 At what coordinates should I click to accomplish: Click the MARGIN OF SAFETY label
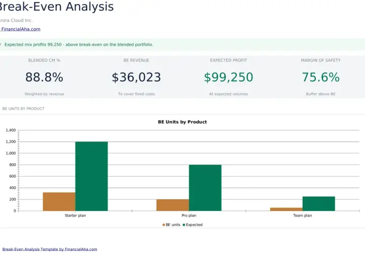(321, 60)
